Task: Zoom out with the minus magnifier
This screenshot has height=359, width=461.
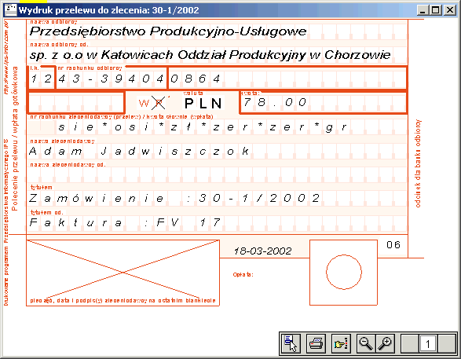Action: (x=365, y=343)
